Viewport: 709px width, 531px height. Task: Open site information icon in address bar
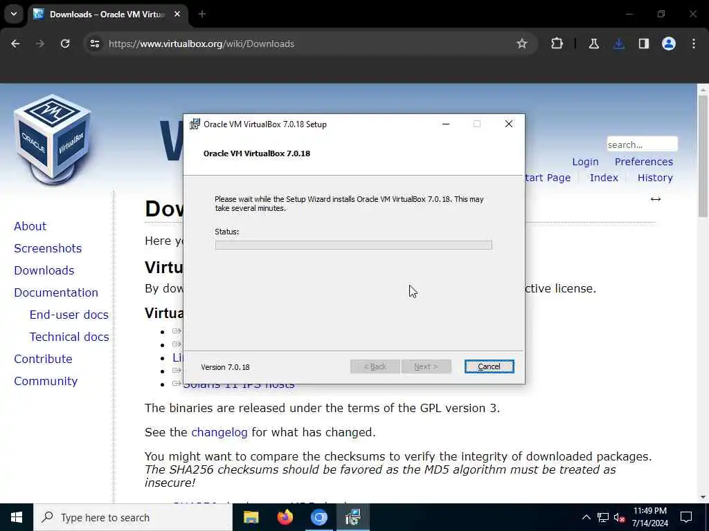[94, 44]
